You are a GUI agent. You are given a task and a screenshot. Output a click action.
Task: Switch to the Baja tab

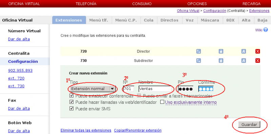(263, 20)
